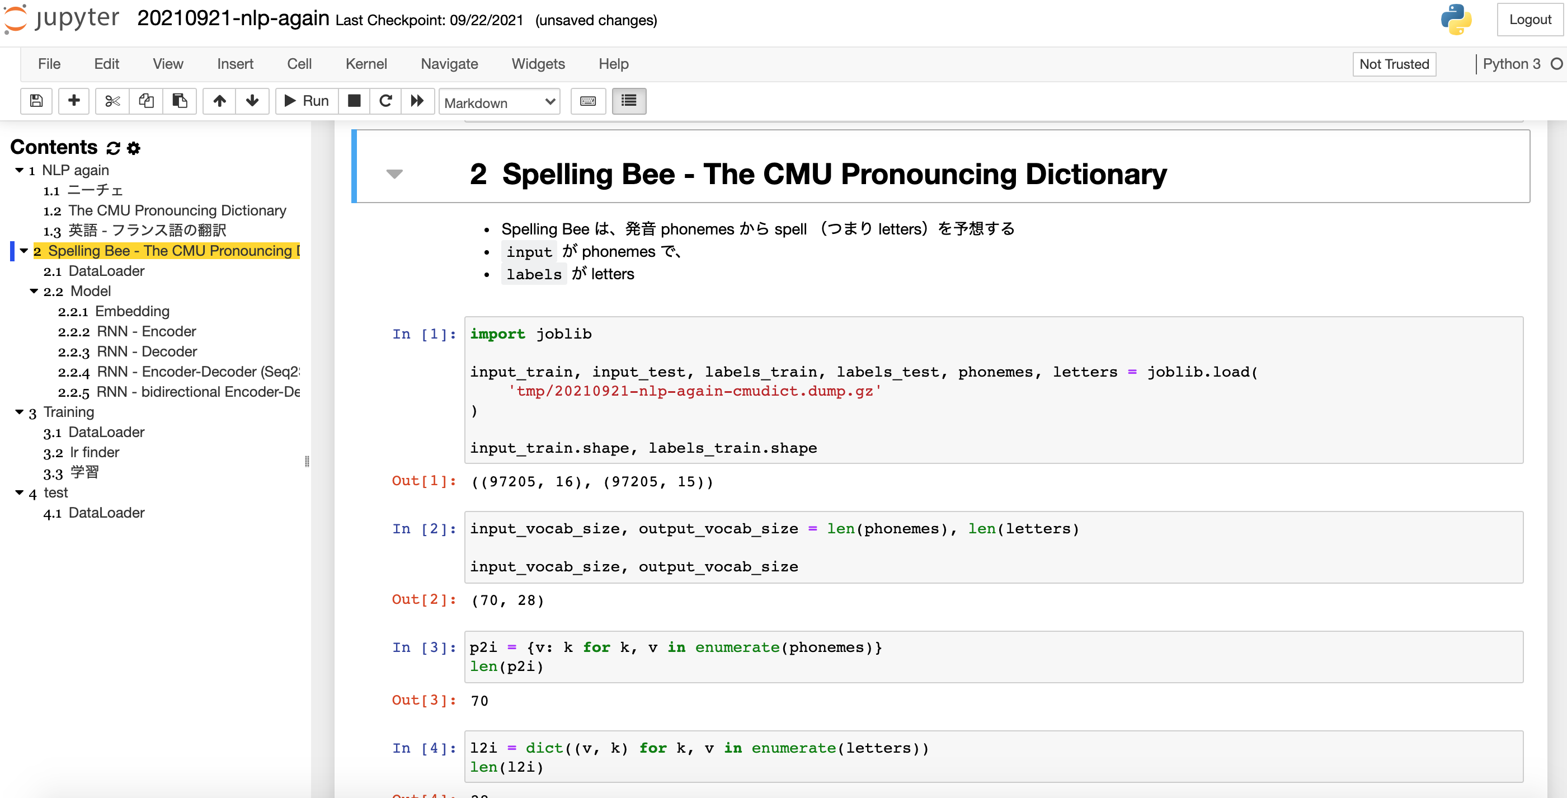Move selected cell up arrow
This screenshot has width=1567, height=798.
[x=220, y=101]
